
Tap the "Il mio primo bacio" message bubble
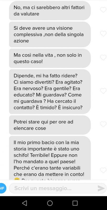(x=50, y=158)
